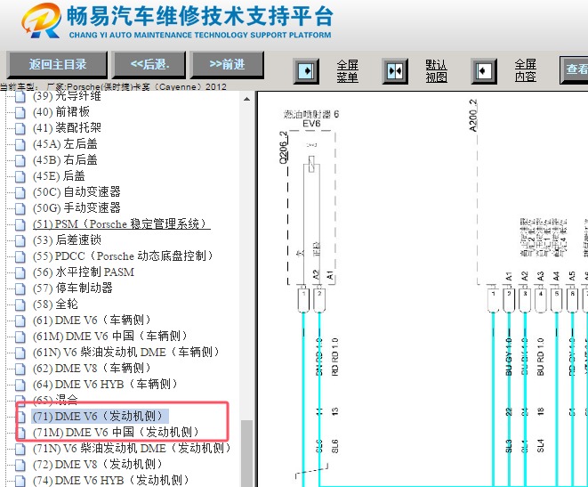Open (56) 水平控制 PASM entry
Viewport: 588px width, 487px height.
pyautogui.click(x=84, y=272)
